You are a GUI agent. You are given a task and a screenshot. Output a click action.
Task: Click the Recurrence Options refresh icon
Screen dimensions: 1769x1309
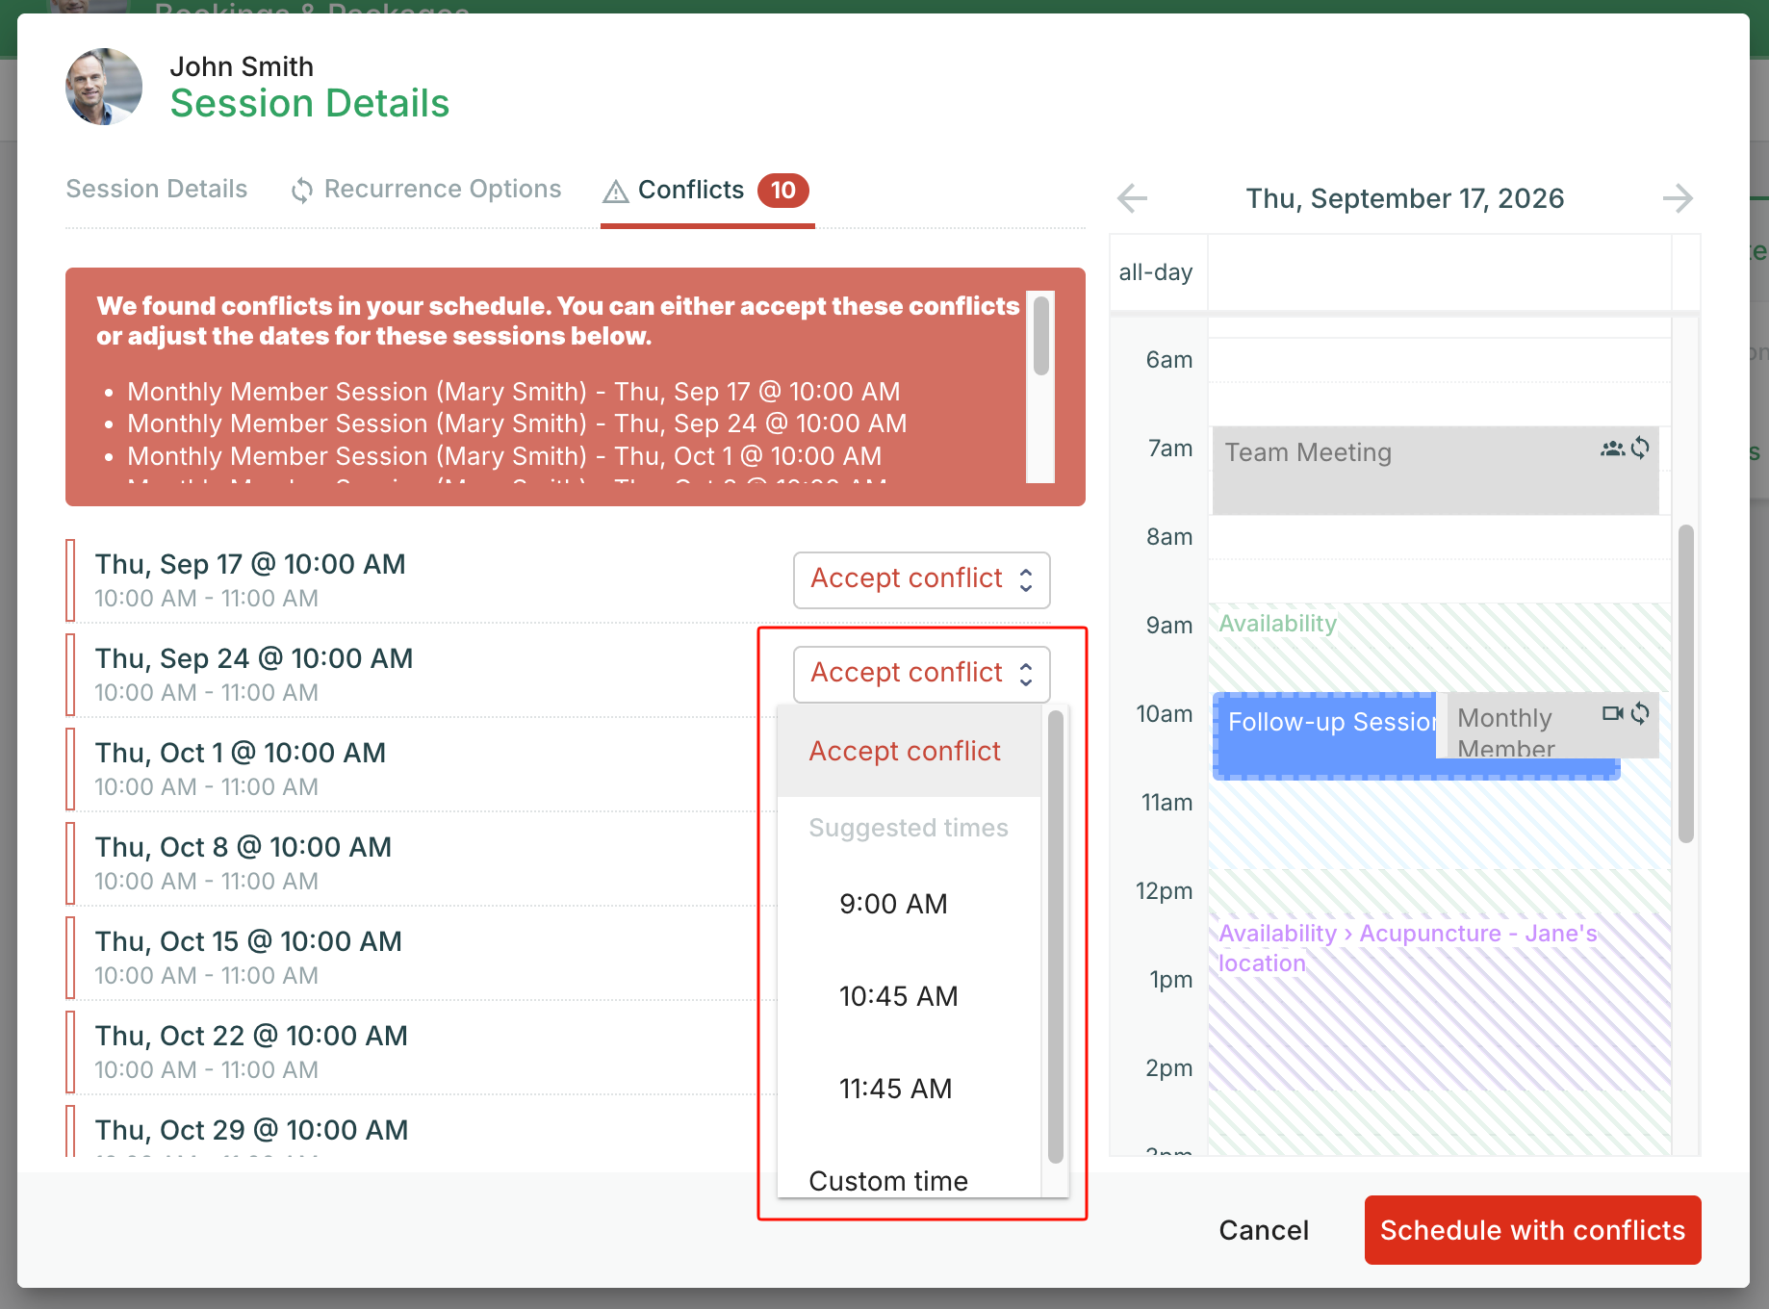coord(302,191)
